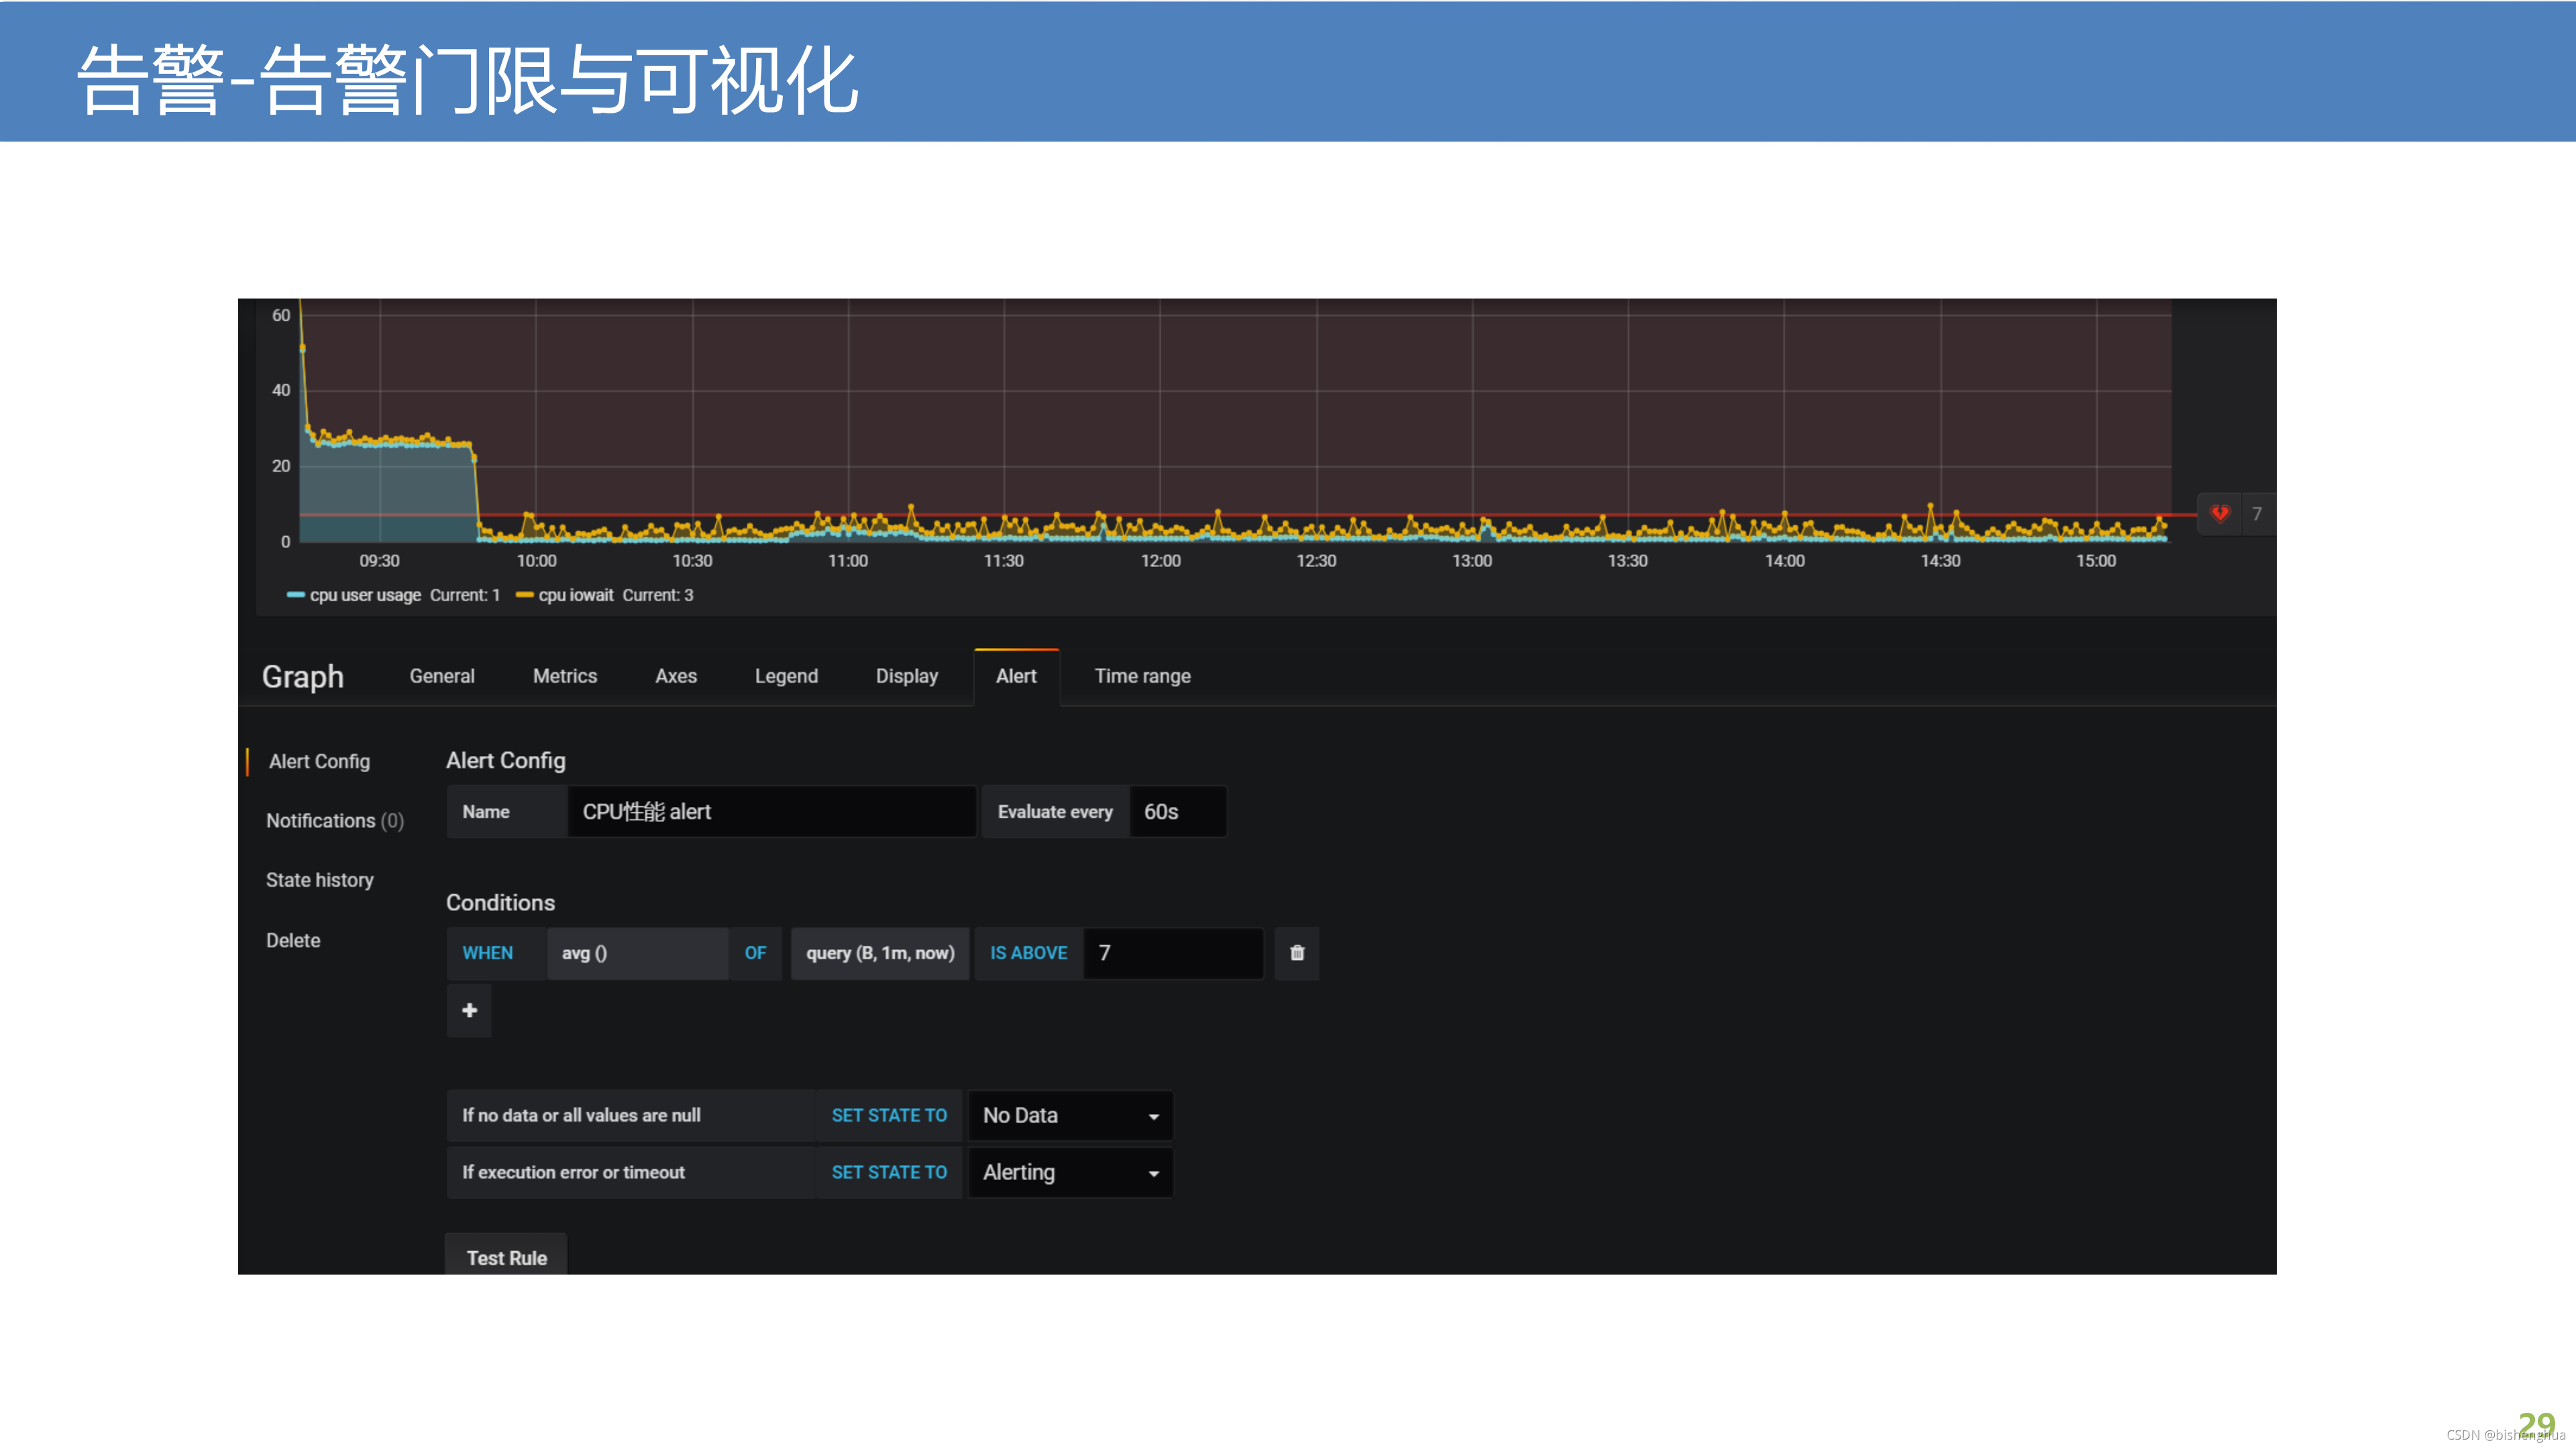Viewport: 2576px width, 1449px height.
Task: Click the threshold value 7 input
Action: 1172,953
